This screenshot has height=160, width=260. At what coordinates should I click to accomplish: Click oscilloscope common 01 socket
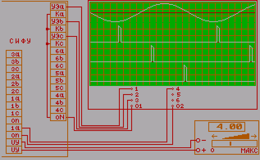(132, 106)
